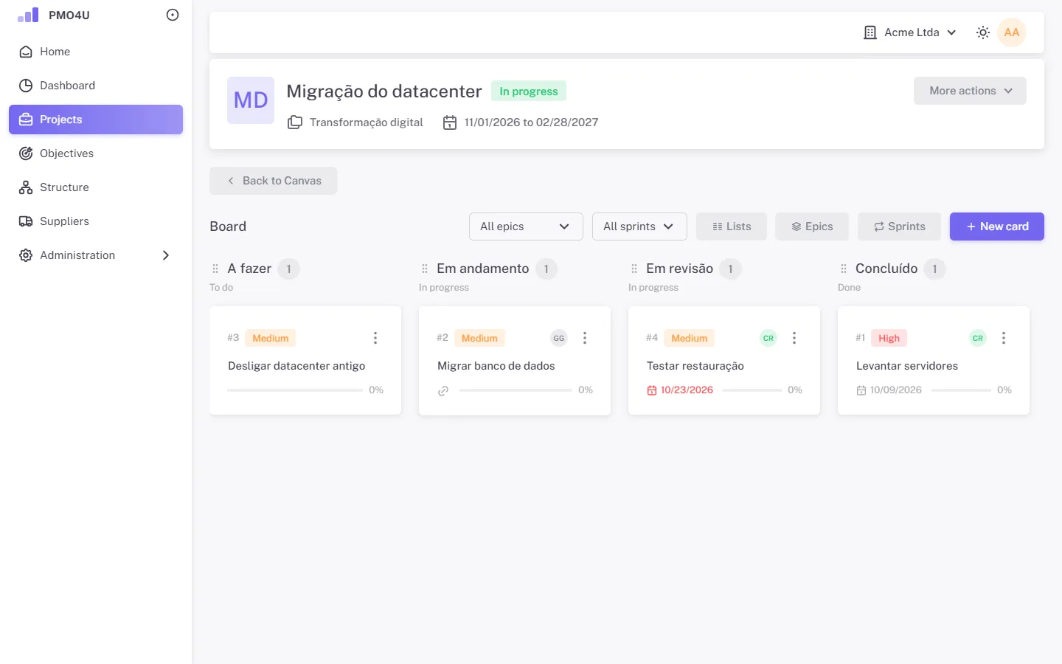The height and width of the screenshot is (664, 1062).
Task: Collapse the sidebar with the circle toggle icon
Action: (173, 15)
